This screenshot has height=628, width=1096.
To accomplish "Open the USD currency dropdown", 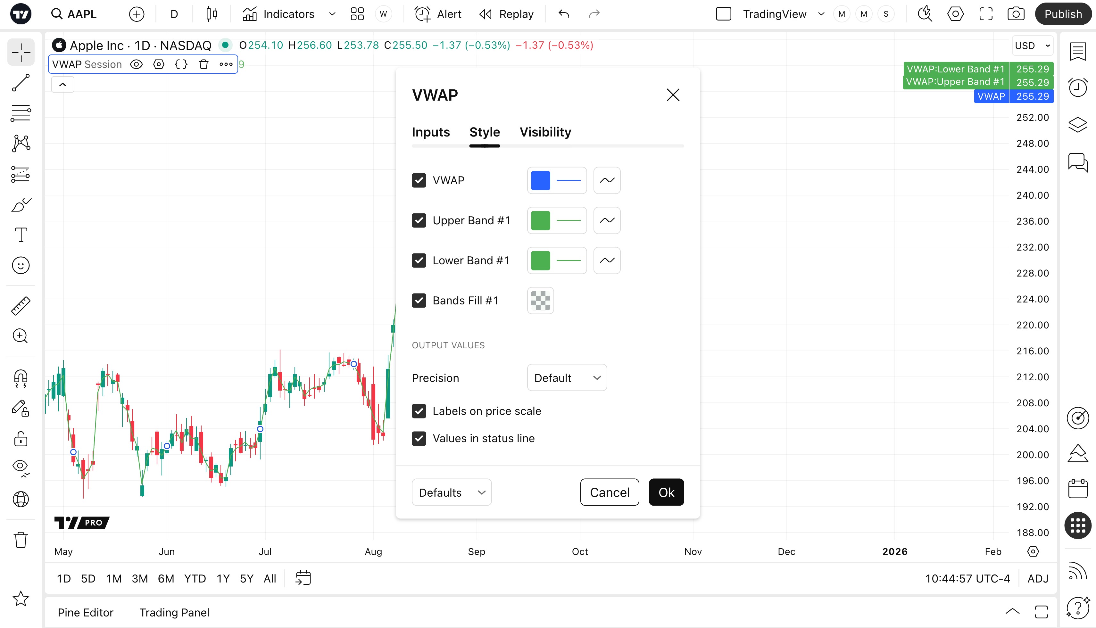I will [x=1032, y=46].
